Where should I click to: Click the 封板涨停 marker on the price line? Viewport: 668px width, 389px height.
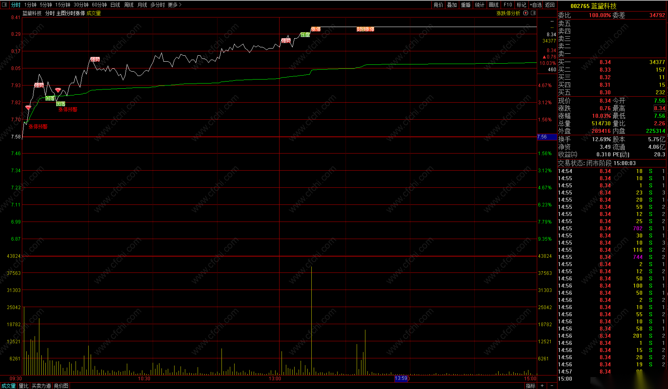365,29
